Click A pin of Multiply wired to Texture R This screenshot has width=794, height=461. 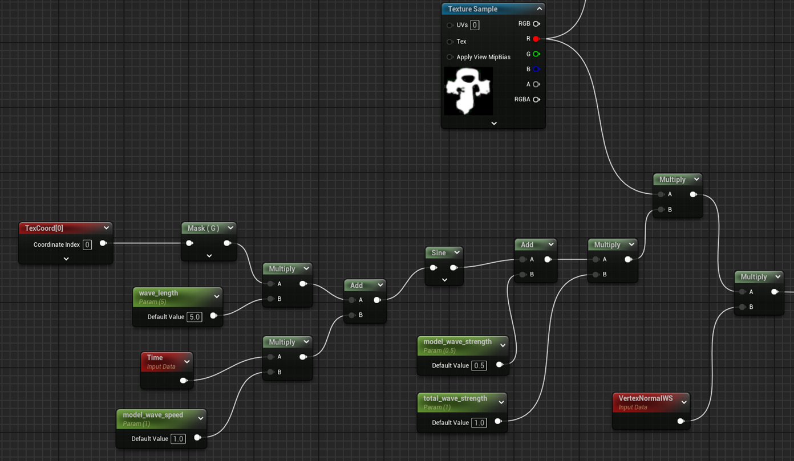661,194
